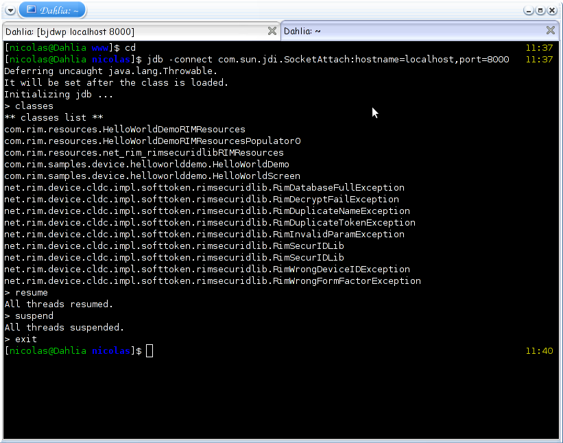Click the RimSecurIDLib class line
The width and height of the screenshot is (563, 443).
(x=174, y=258)
